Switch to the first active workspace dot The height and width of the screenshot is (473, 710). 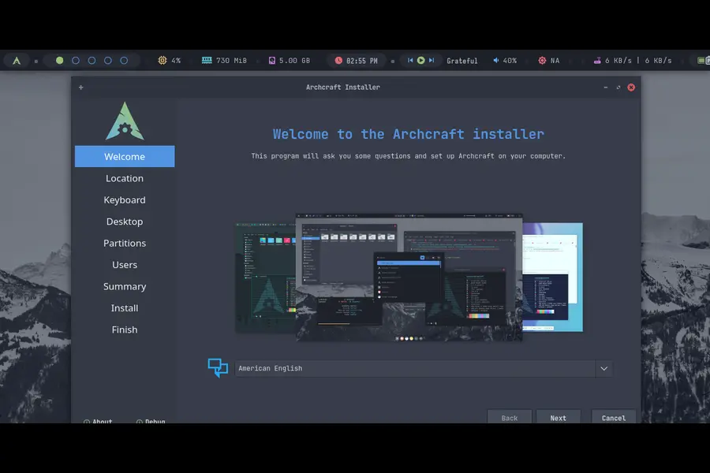(x=59, y=60)
